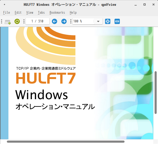Viewport: 158px width, 144px height.
Task: Open the zoom level dropdown arrow
Action: (98, 21)
